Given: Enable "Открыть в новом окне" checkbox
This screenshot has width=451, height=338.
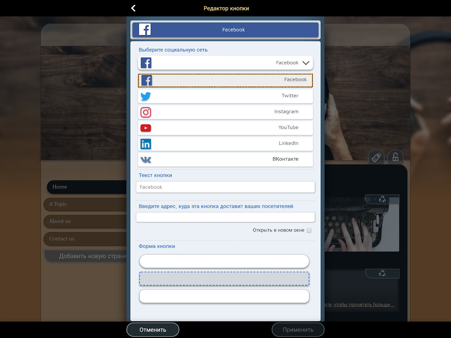Looking at the screenshot, I should [309, 230].
